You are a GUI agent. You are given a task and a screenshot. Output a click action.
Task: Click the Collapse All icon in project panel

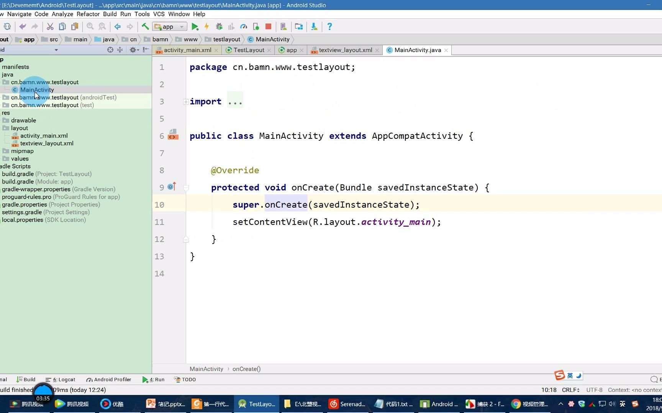[x=120, y=50]
